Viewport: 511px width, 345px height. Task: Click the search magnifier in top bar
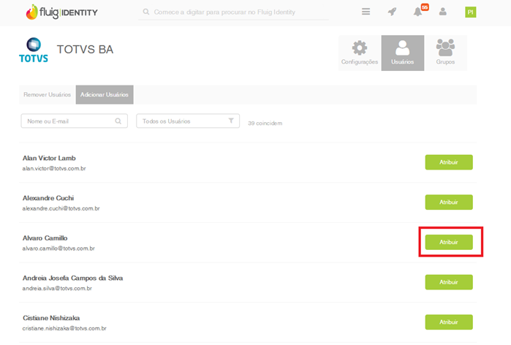[146, 12]
